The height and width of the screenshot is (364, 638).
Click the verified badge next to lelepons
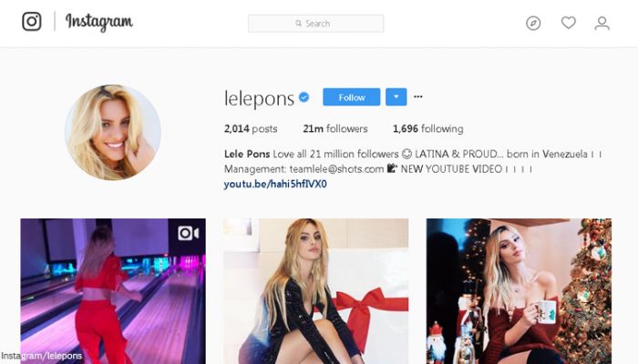(x=304, y=97)
